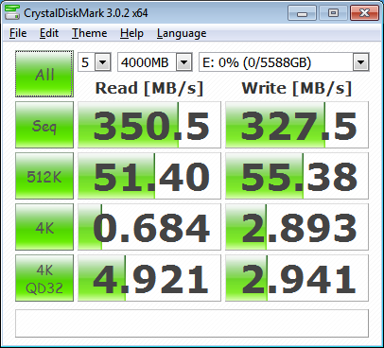The image size is (384, 348).
Task: Select the Seq read result 350.5
Action: coord(149,125)
